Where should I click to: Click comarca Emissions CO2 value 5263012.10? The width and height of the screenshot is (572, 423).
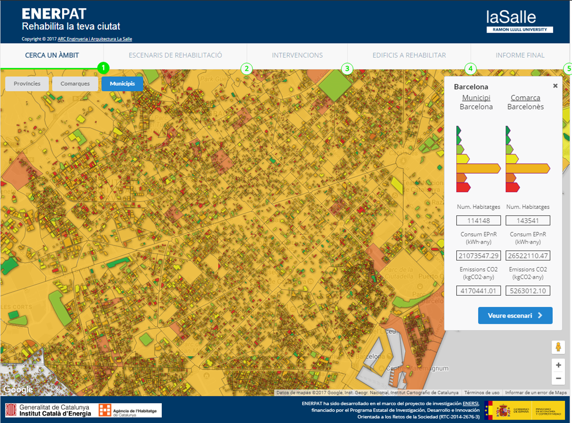528,290
